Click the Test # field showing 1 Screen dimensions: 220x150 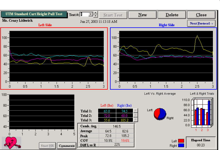click(85, 14)
